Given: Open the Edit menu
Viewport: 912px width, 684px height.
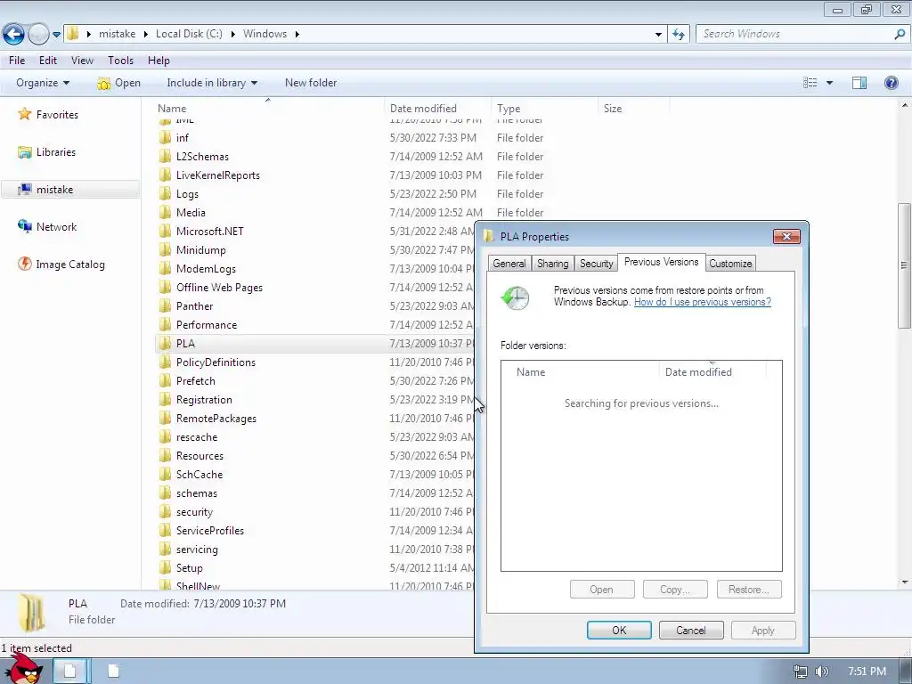Looking at the screenshot, I should pos(48,61).
